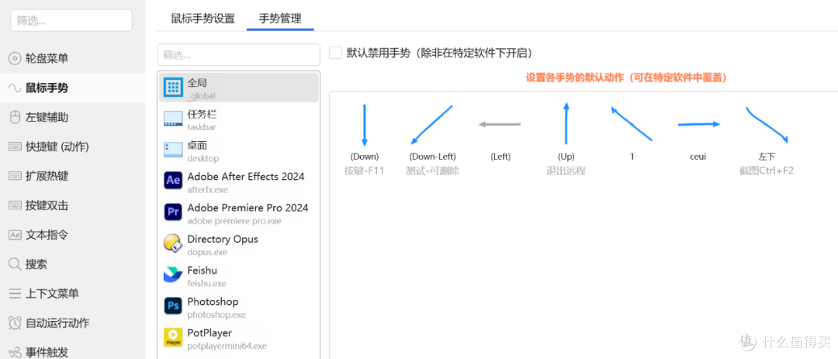This screenshot has width=838, height=359.
Task: Click the app list 筛选 filter field
Action: 238,55
